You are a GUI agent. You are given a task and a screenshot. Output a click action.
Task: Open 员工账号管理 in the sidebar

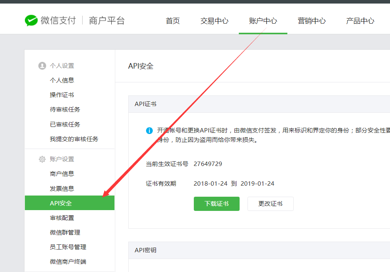pos(68,247)
